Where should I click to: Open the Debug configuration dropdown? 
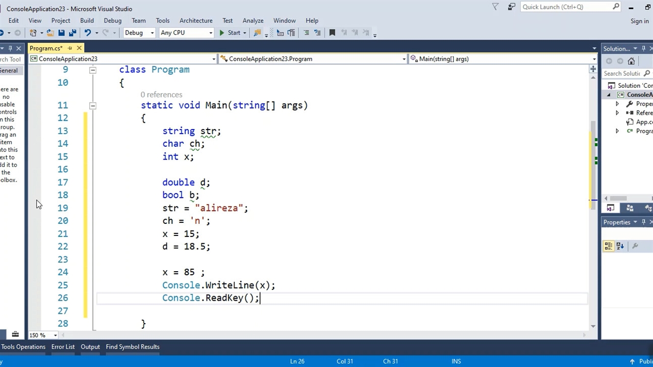click(139, 33)
